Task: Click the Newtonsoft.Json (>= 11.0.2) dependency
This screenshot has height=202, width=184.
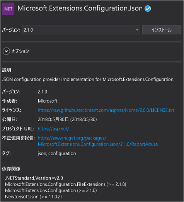Action: [x=34, y=197]
